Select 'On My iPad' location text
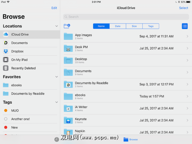This screenshot has width=192, height=144. (19, 60)
